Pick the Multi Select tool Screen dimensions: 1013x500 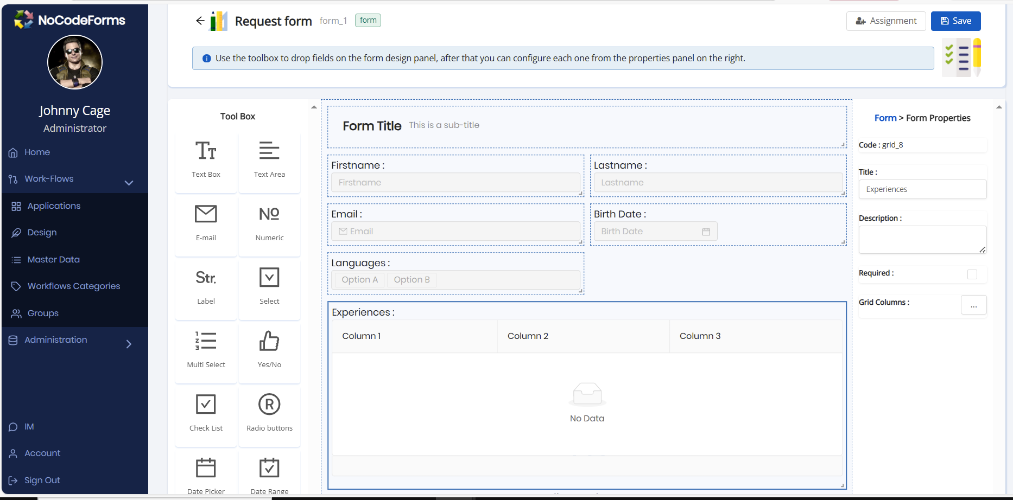[206, 342]
